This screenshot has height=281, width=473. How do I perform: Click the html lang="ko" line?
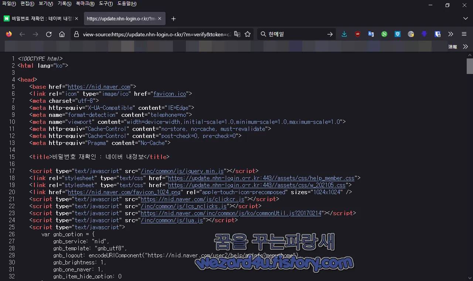43,66
